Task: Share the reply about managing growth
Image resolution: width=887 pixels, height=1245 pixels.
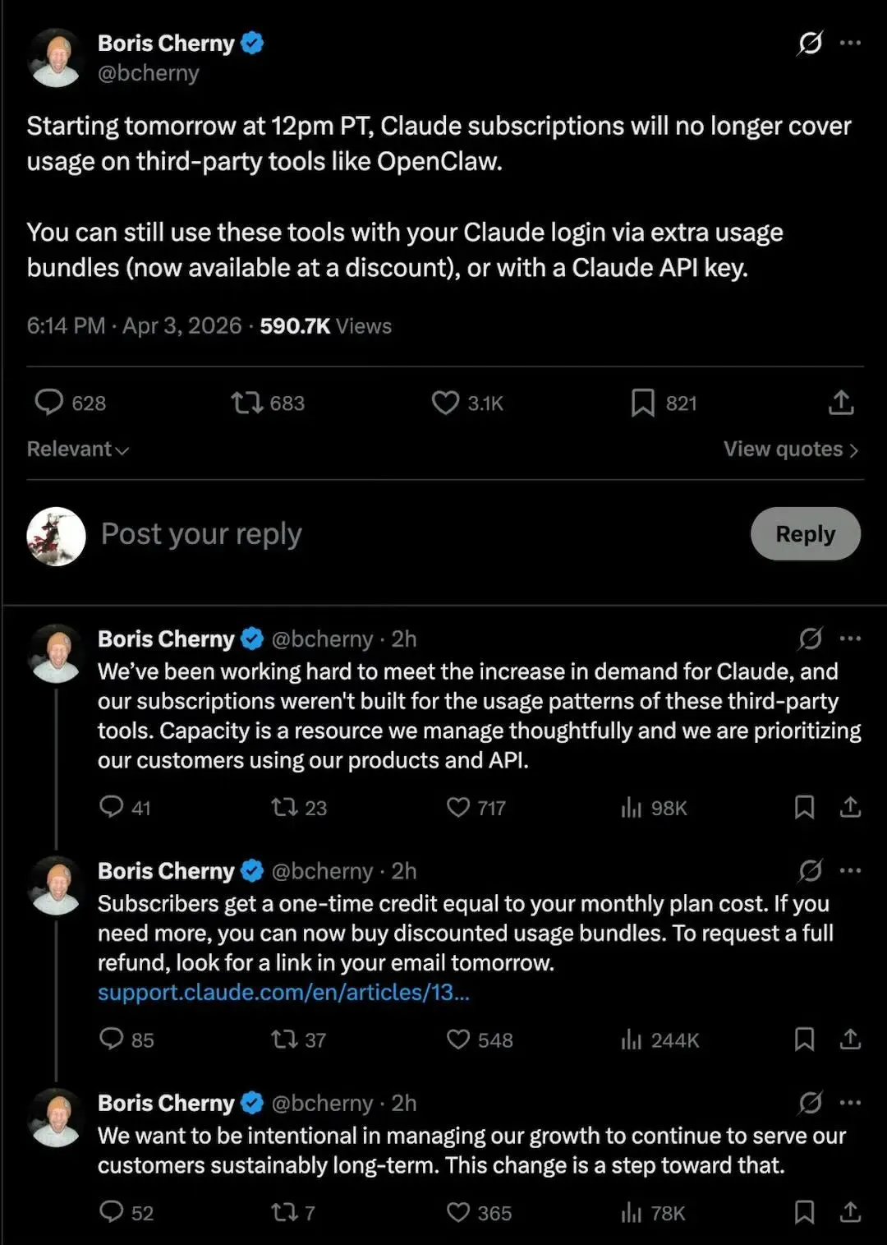Action: pyautogui.click(x=850, y=1212)
